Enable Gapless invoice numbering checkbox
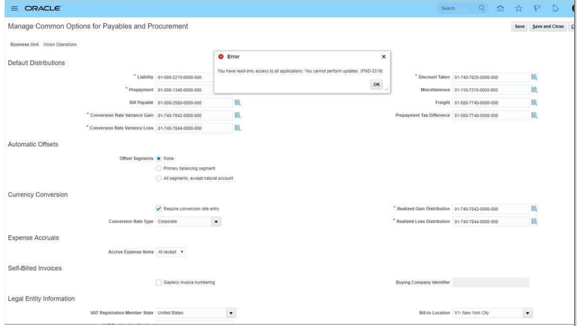Screen dimensions: 577x326 point(159,282)
